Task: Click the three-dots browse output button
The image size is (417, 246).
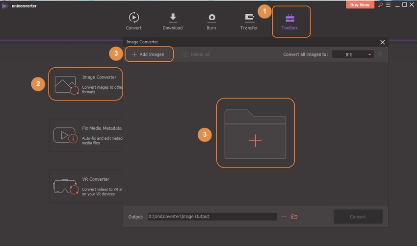Action: (x=284, y=217)
